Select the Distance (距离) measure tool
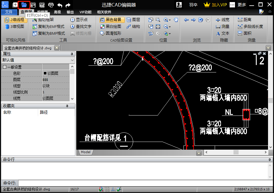The height and width of the screenshot is (193, 274). tap(245, 20)
